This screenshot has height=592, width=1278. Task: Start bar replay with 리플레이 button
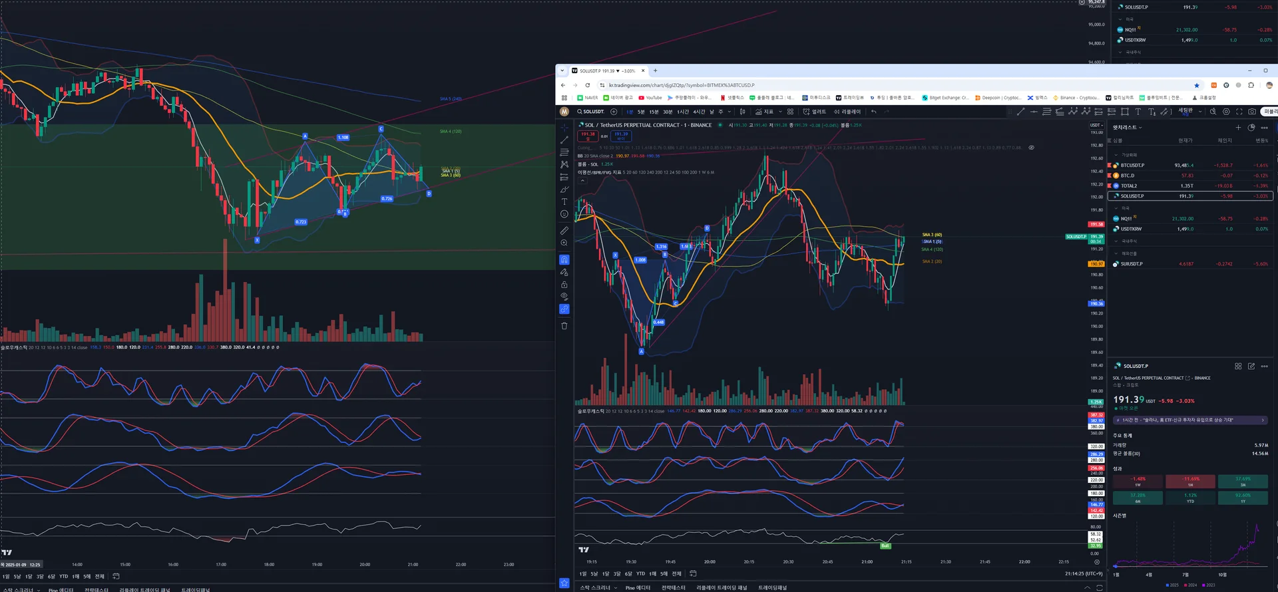847,112
